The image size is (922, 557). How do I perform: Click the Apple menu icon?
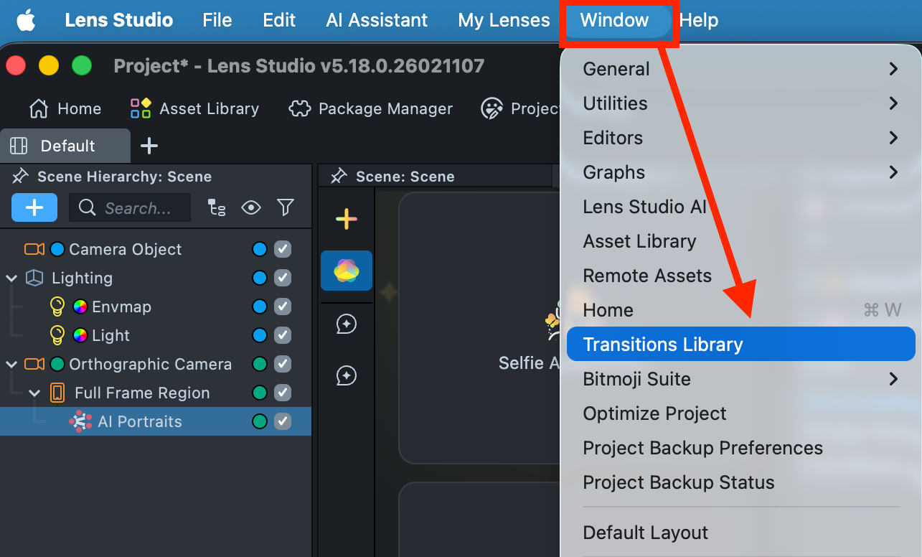tap(26, 20)
